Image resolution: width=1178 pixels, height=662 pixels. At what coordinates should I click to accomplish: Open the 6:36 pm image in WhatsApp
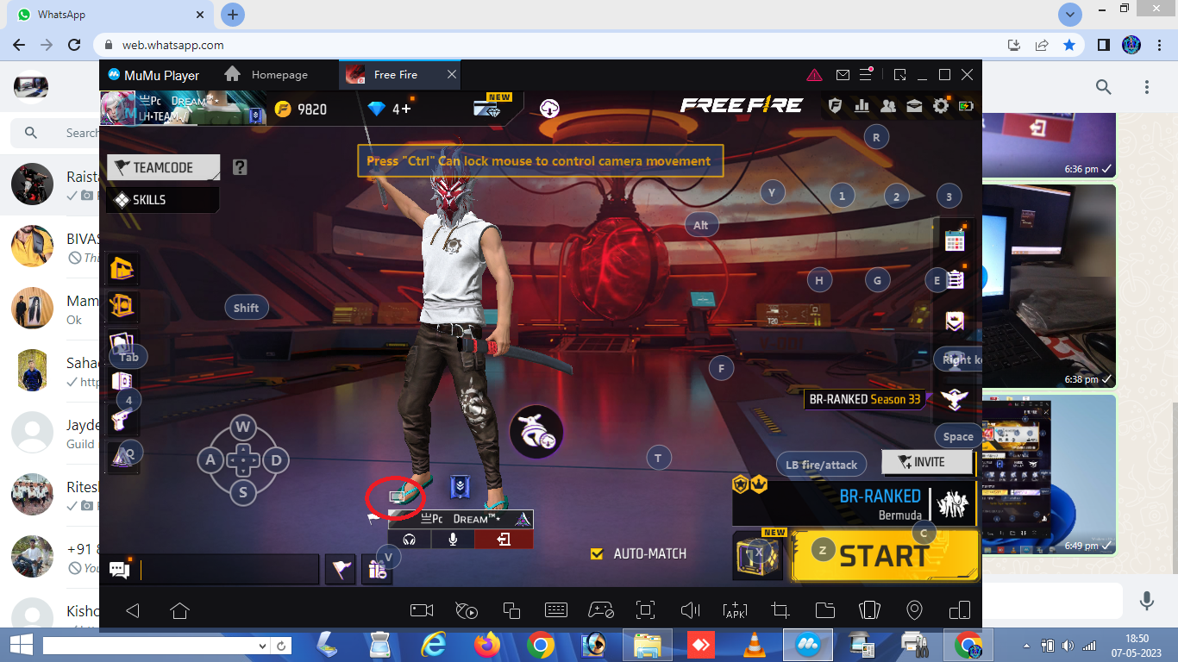click(x=1050, y=144)
